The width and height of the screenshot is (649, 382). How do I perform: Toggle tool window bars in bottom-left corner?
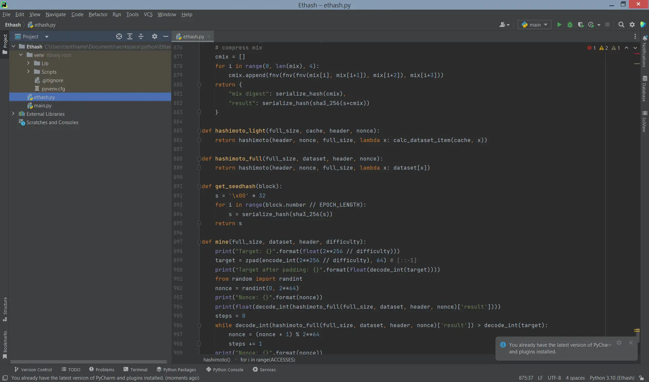click(x=5, y=378)
